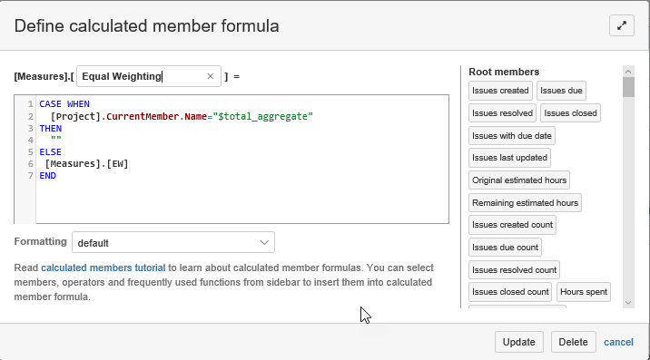Insert the Issues due member
Screen dimensions: 650x360
[x=561, y=91]
